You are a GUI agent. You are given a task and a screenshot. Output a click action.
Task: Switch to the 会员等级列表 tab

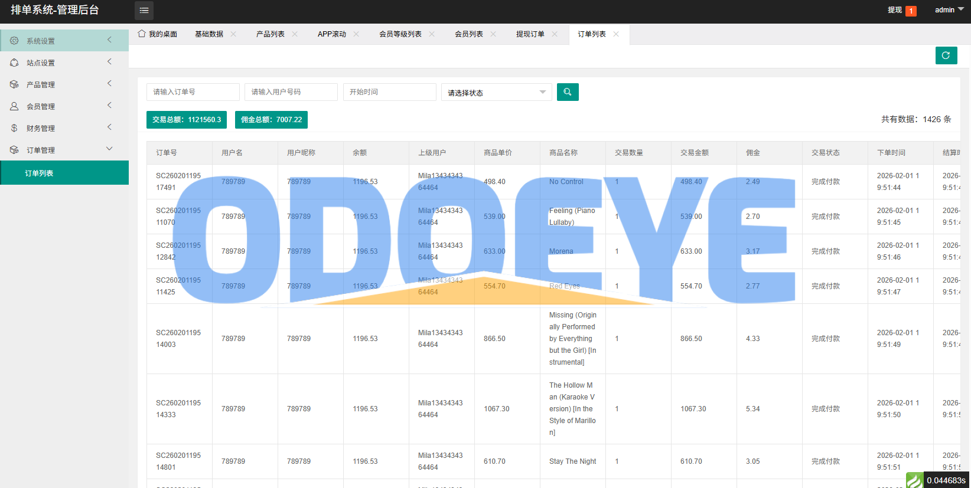click(400, 34)
